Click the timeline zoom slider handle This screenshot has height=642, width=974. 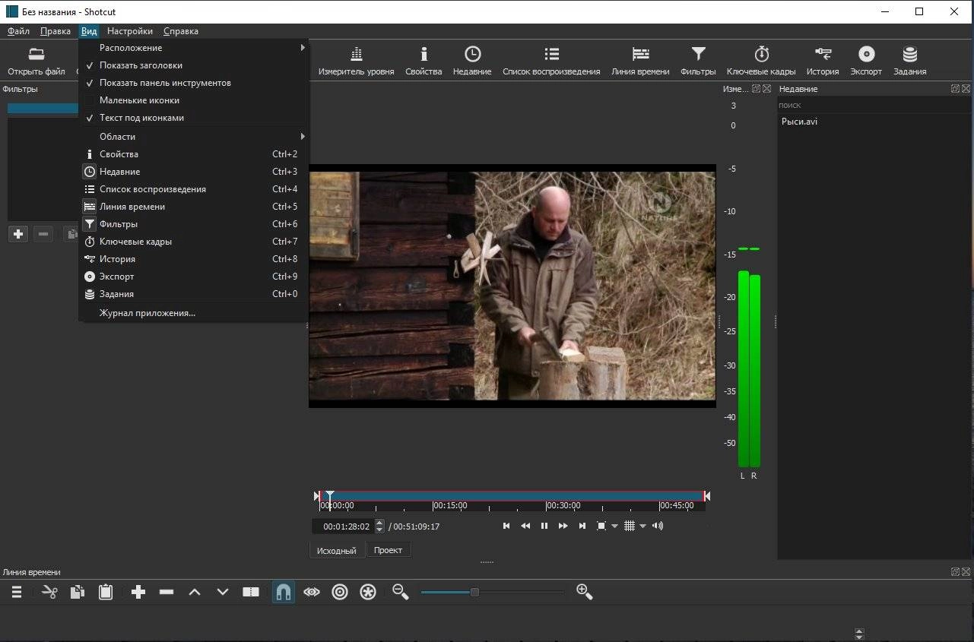click(474, 592)
